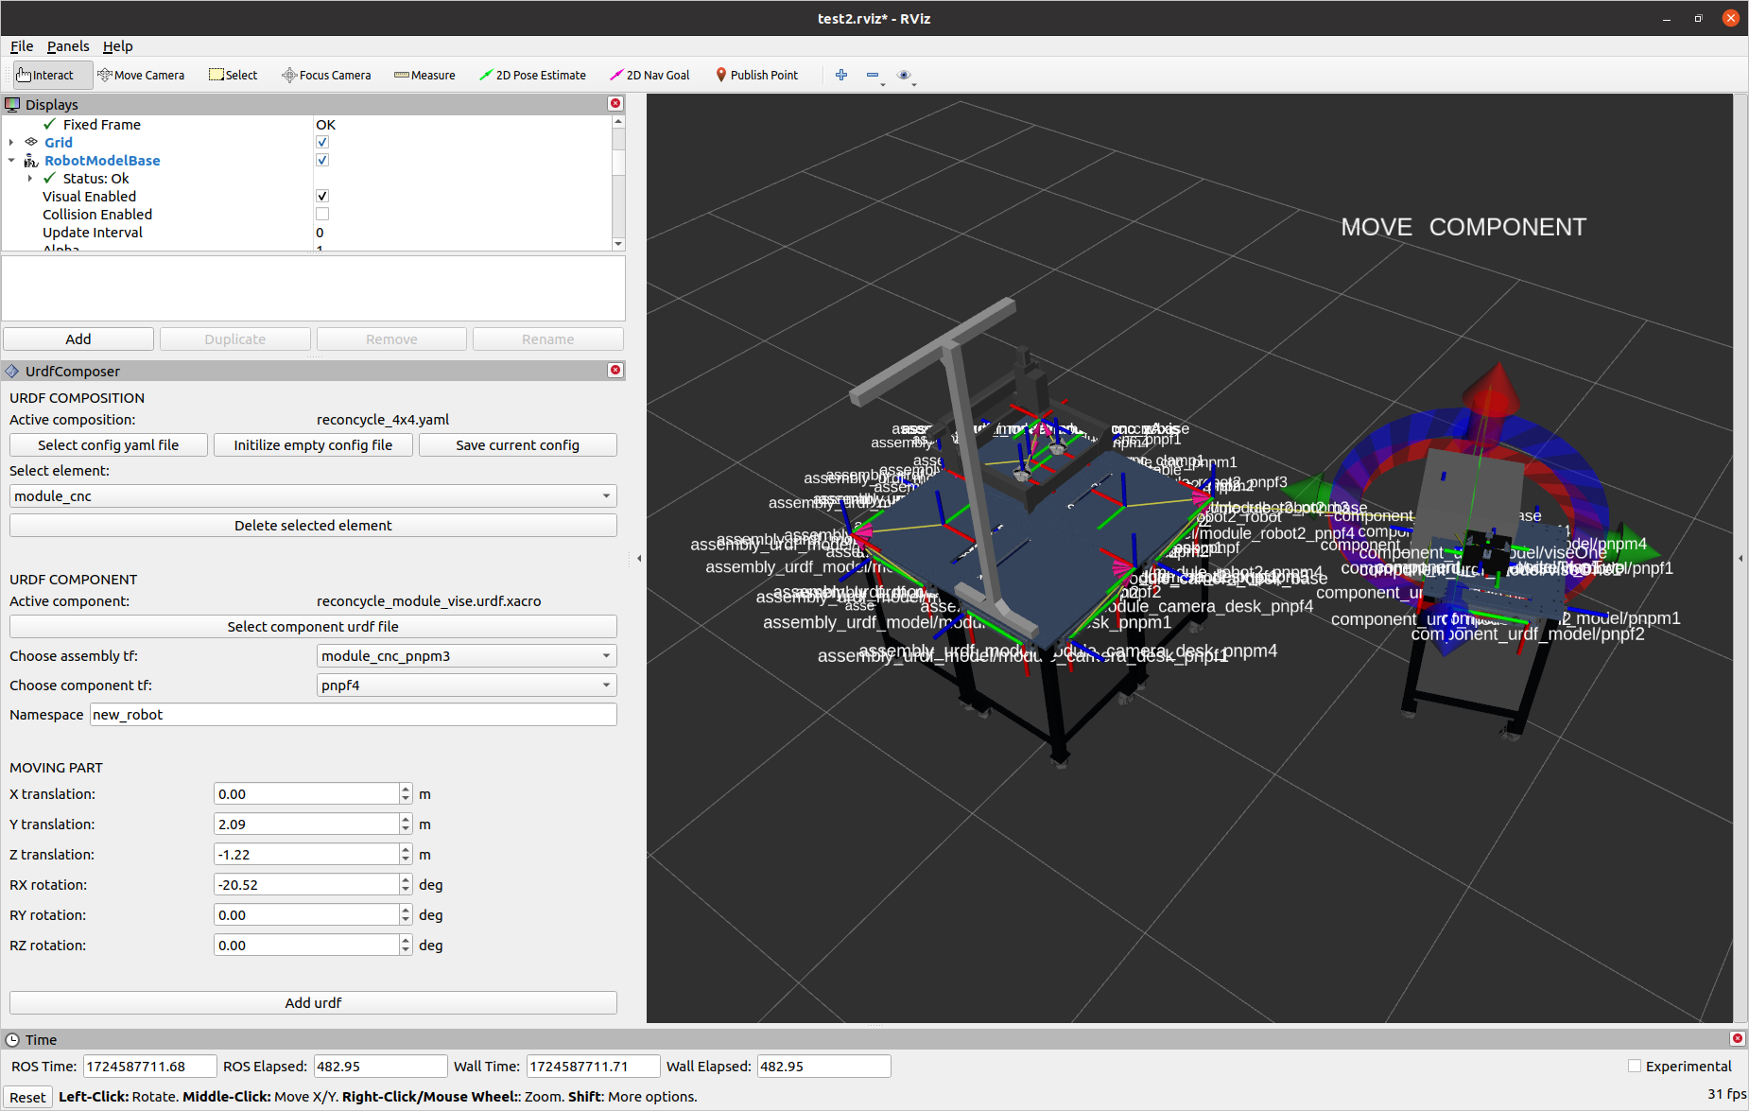Collapse right panel with splitter arrow
Image resolution: width=1749 pixels, height=1111 pixels.
tap(1740, 558)
